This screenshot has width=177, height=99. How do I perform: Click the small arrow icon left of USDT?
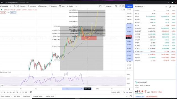click(122, 10)
